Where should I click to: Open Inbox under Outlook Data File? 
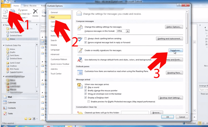click(11, 49)
